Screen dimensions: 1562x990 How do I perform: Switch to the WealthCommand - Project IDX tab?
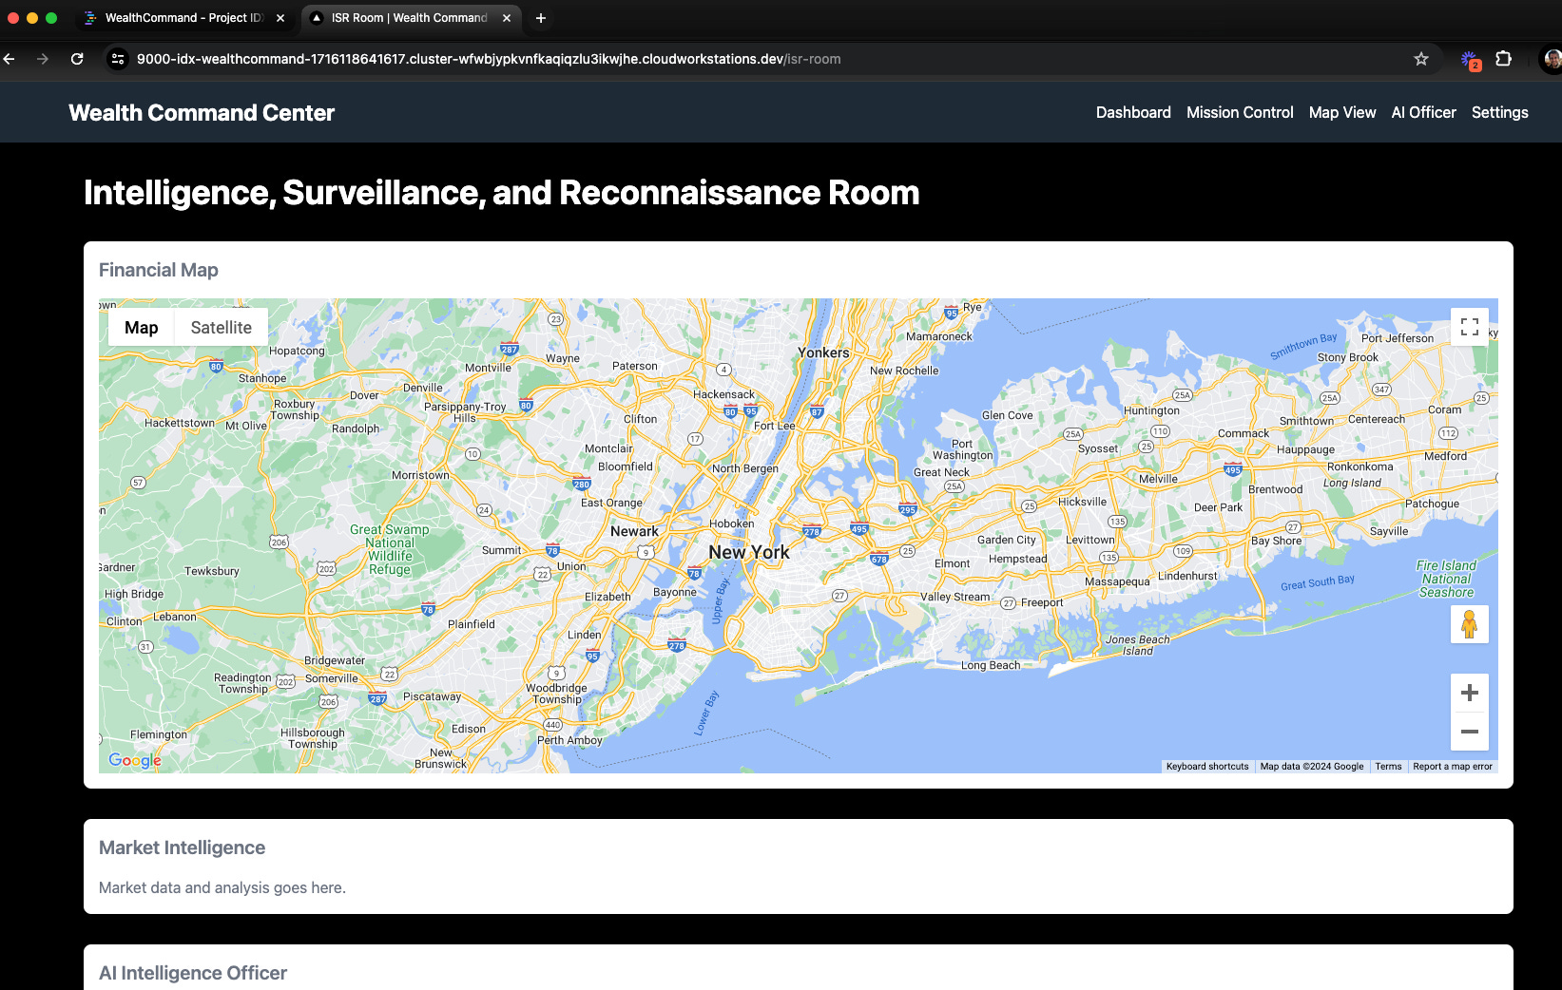click(x=184, y=18)
